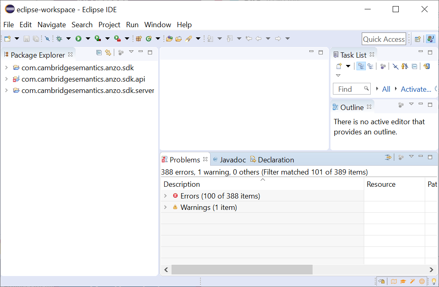Image resolution: width=439 pixels, height=287 pixels.
Task: Toggle Focus on Active Task in Package Explorer
Action: click(x=121, y=52)
